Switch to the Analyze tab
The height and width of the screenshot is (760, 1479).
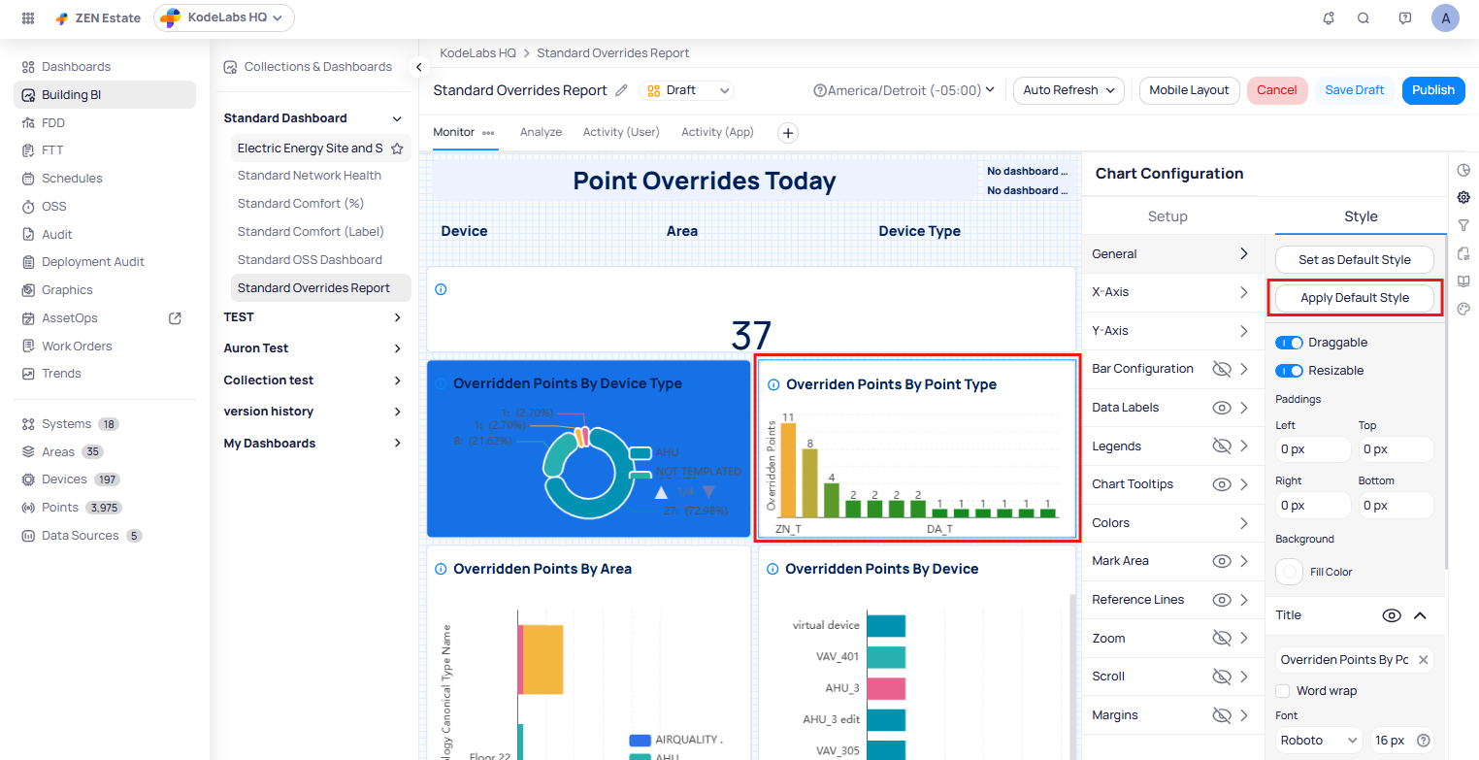[541, 132]
